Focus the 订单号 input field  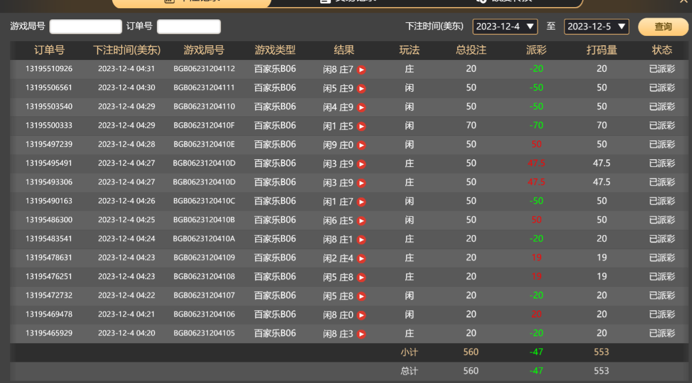[x=189, y=26]
